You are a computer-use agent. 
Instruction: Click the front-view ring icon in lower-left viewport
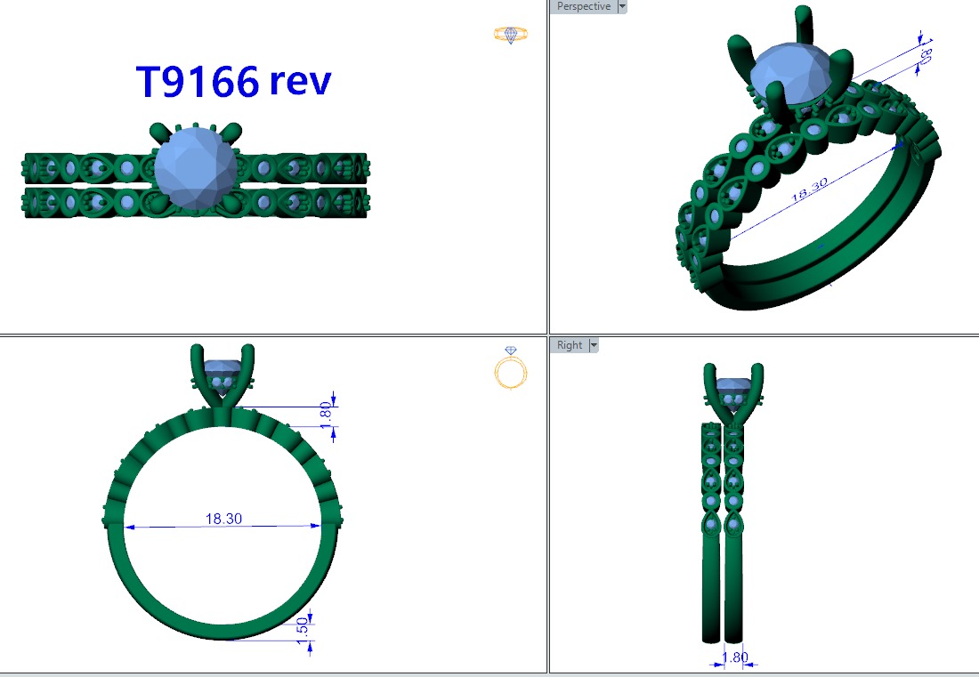[511, 369]
